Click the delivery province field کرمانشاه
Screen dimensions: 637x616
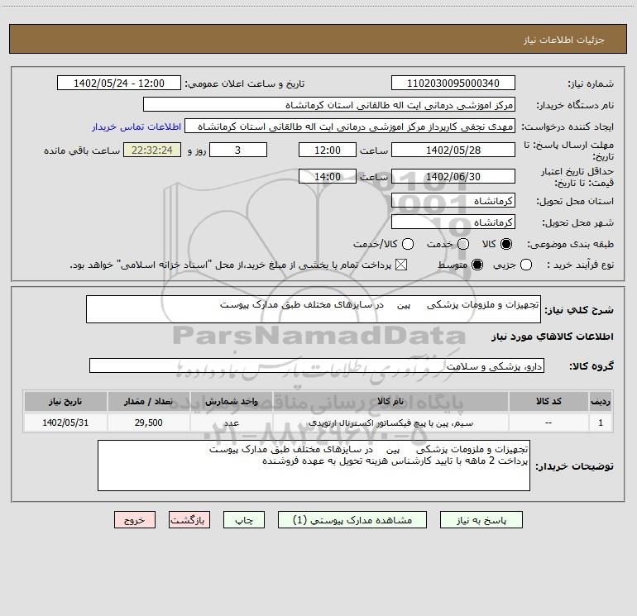pos(453,201)
